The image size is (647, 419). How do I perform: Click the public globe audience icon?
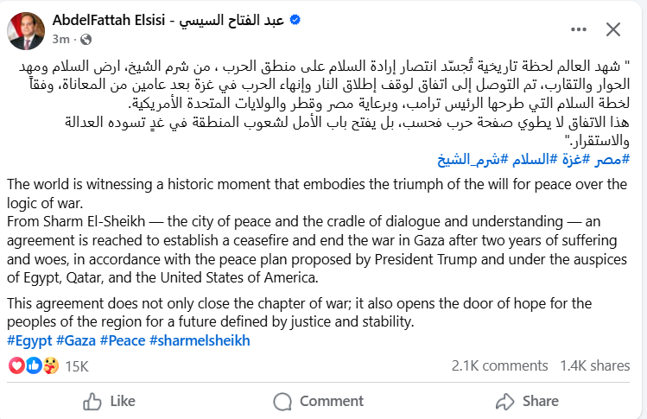point(85,39)
